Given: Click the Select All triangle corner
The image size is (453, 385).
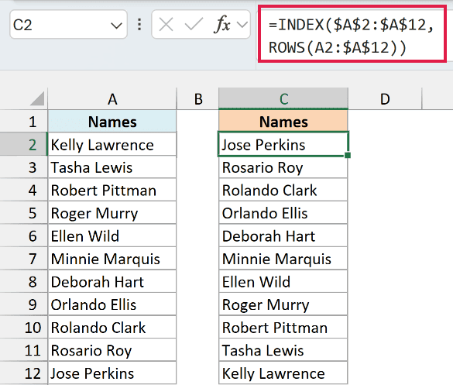Looking at the screenshot, I should (x=37, y=98).
